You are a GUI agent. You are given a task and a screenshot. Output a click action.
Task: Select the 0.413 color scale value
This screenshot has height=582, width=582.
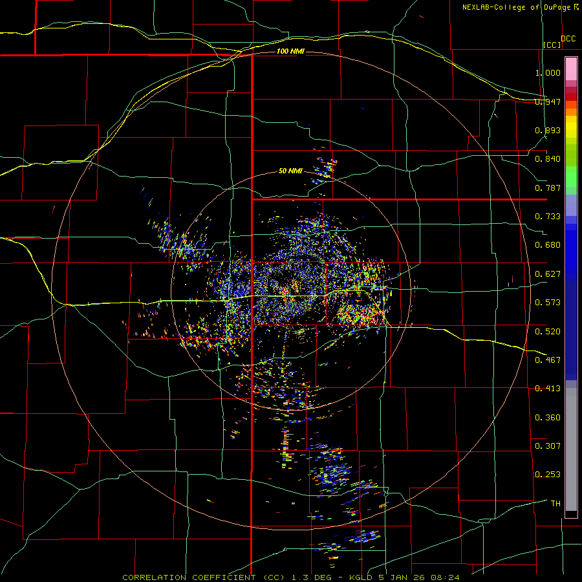click(548, 389)
